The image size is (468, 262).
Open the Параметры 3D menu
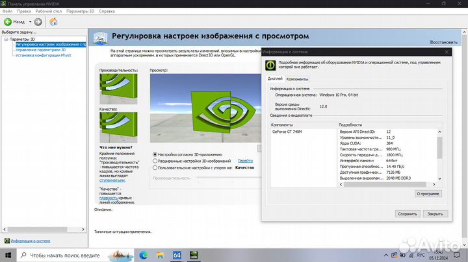(x=81, y=11)
